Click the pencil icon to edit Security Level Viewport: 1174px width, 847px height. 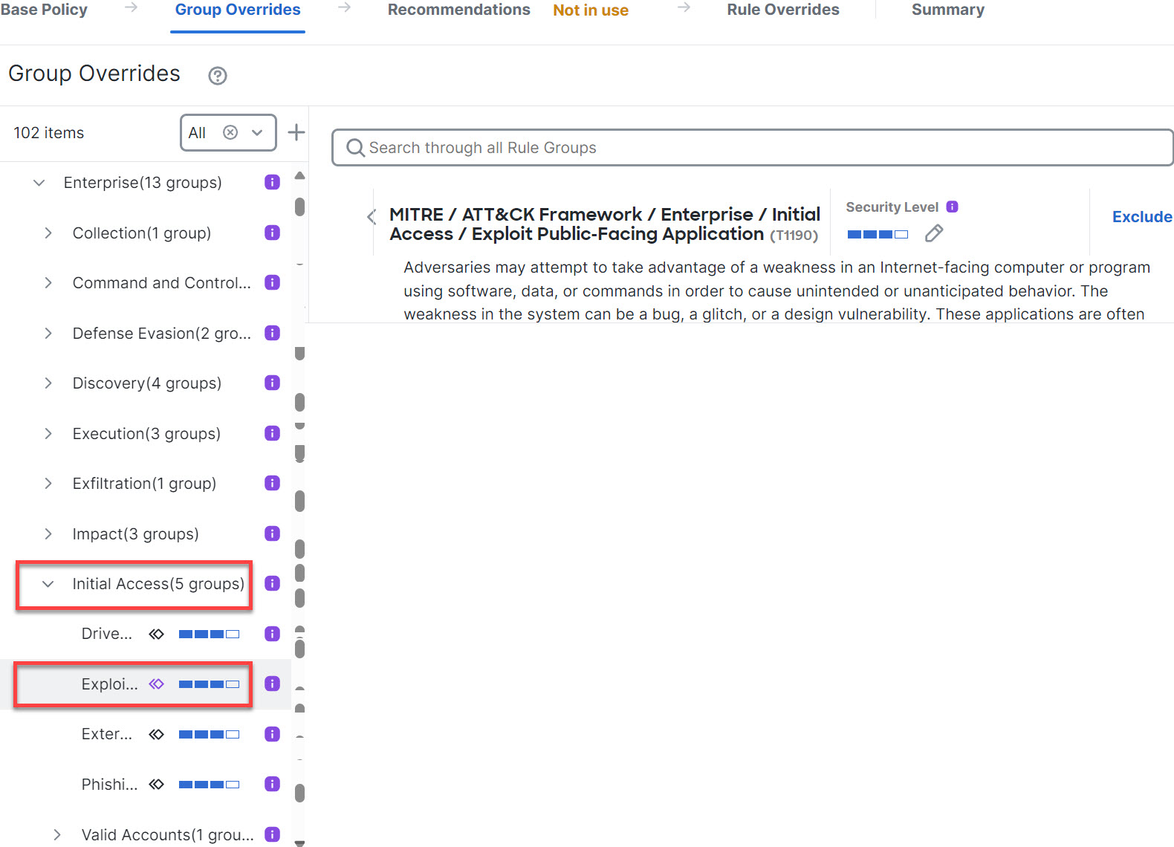point(934,234)
